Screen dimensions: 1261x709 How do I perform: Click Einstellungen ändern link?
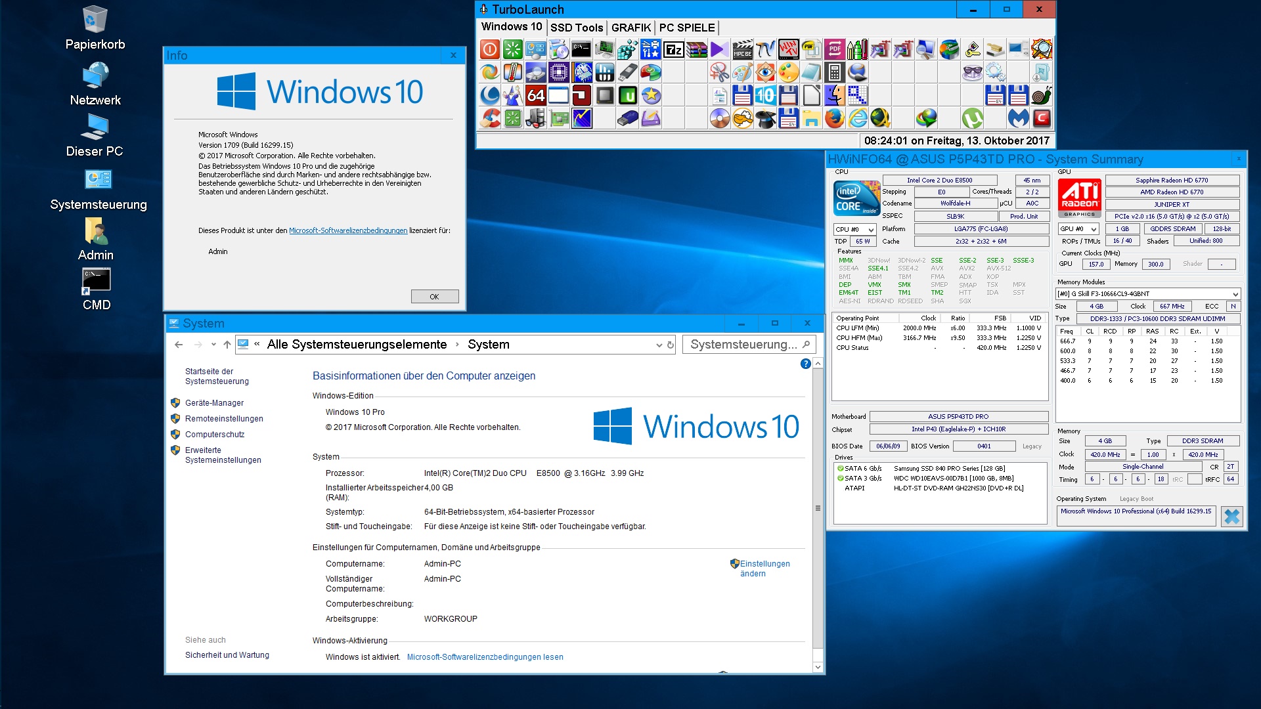click(764, 569)
